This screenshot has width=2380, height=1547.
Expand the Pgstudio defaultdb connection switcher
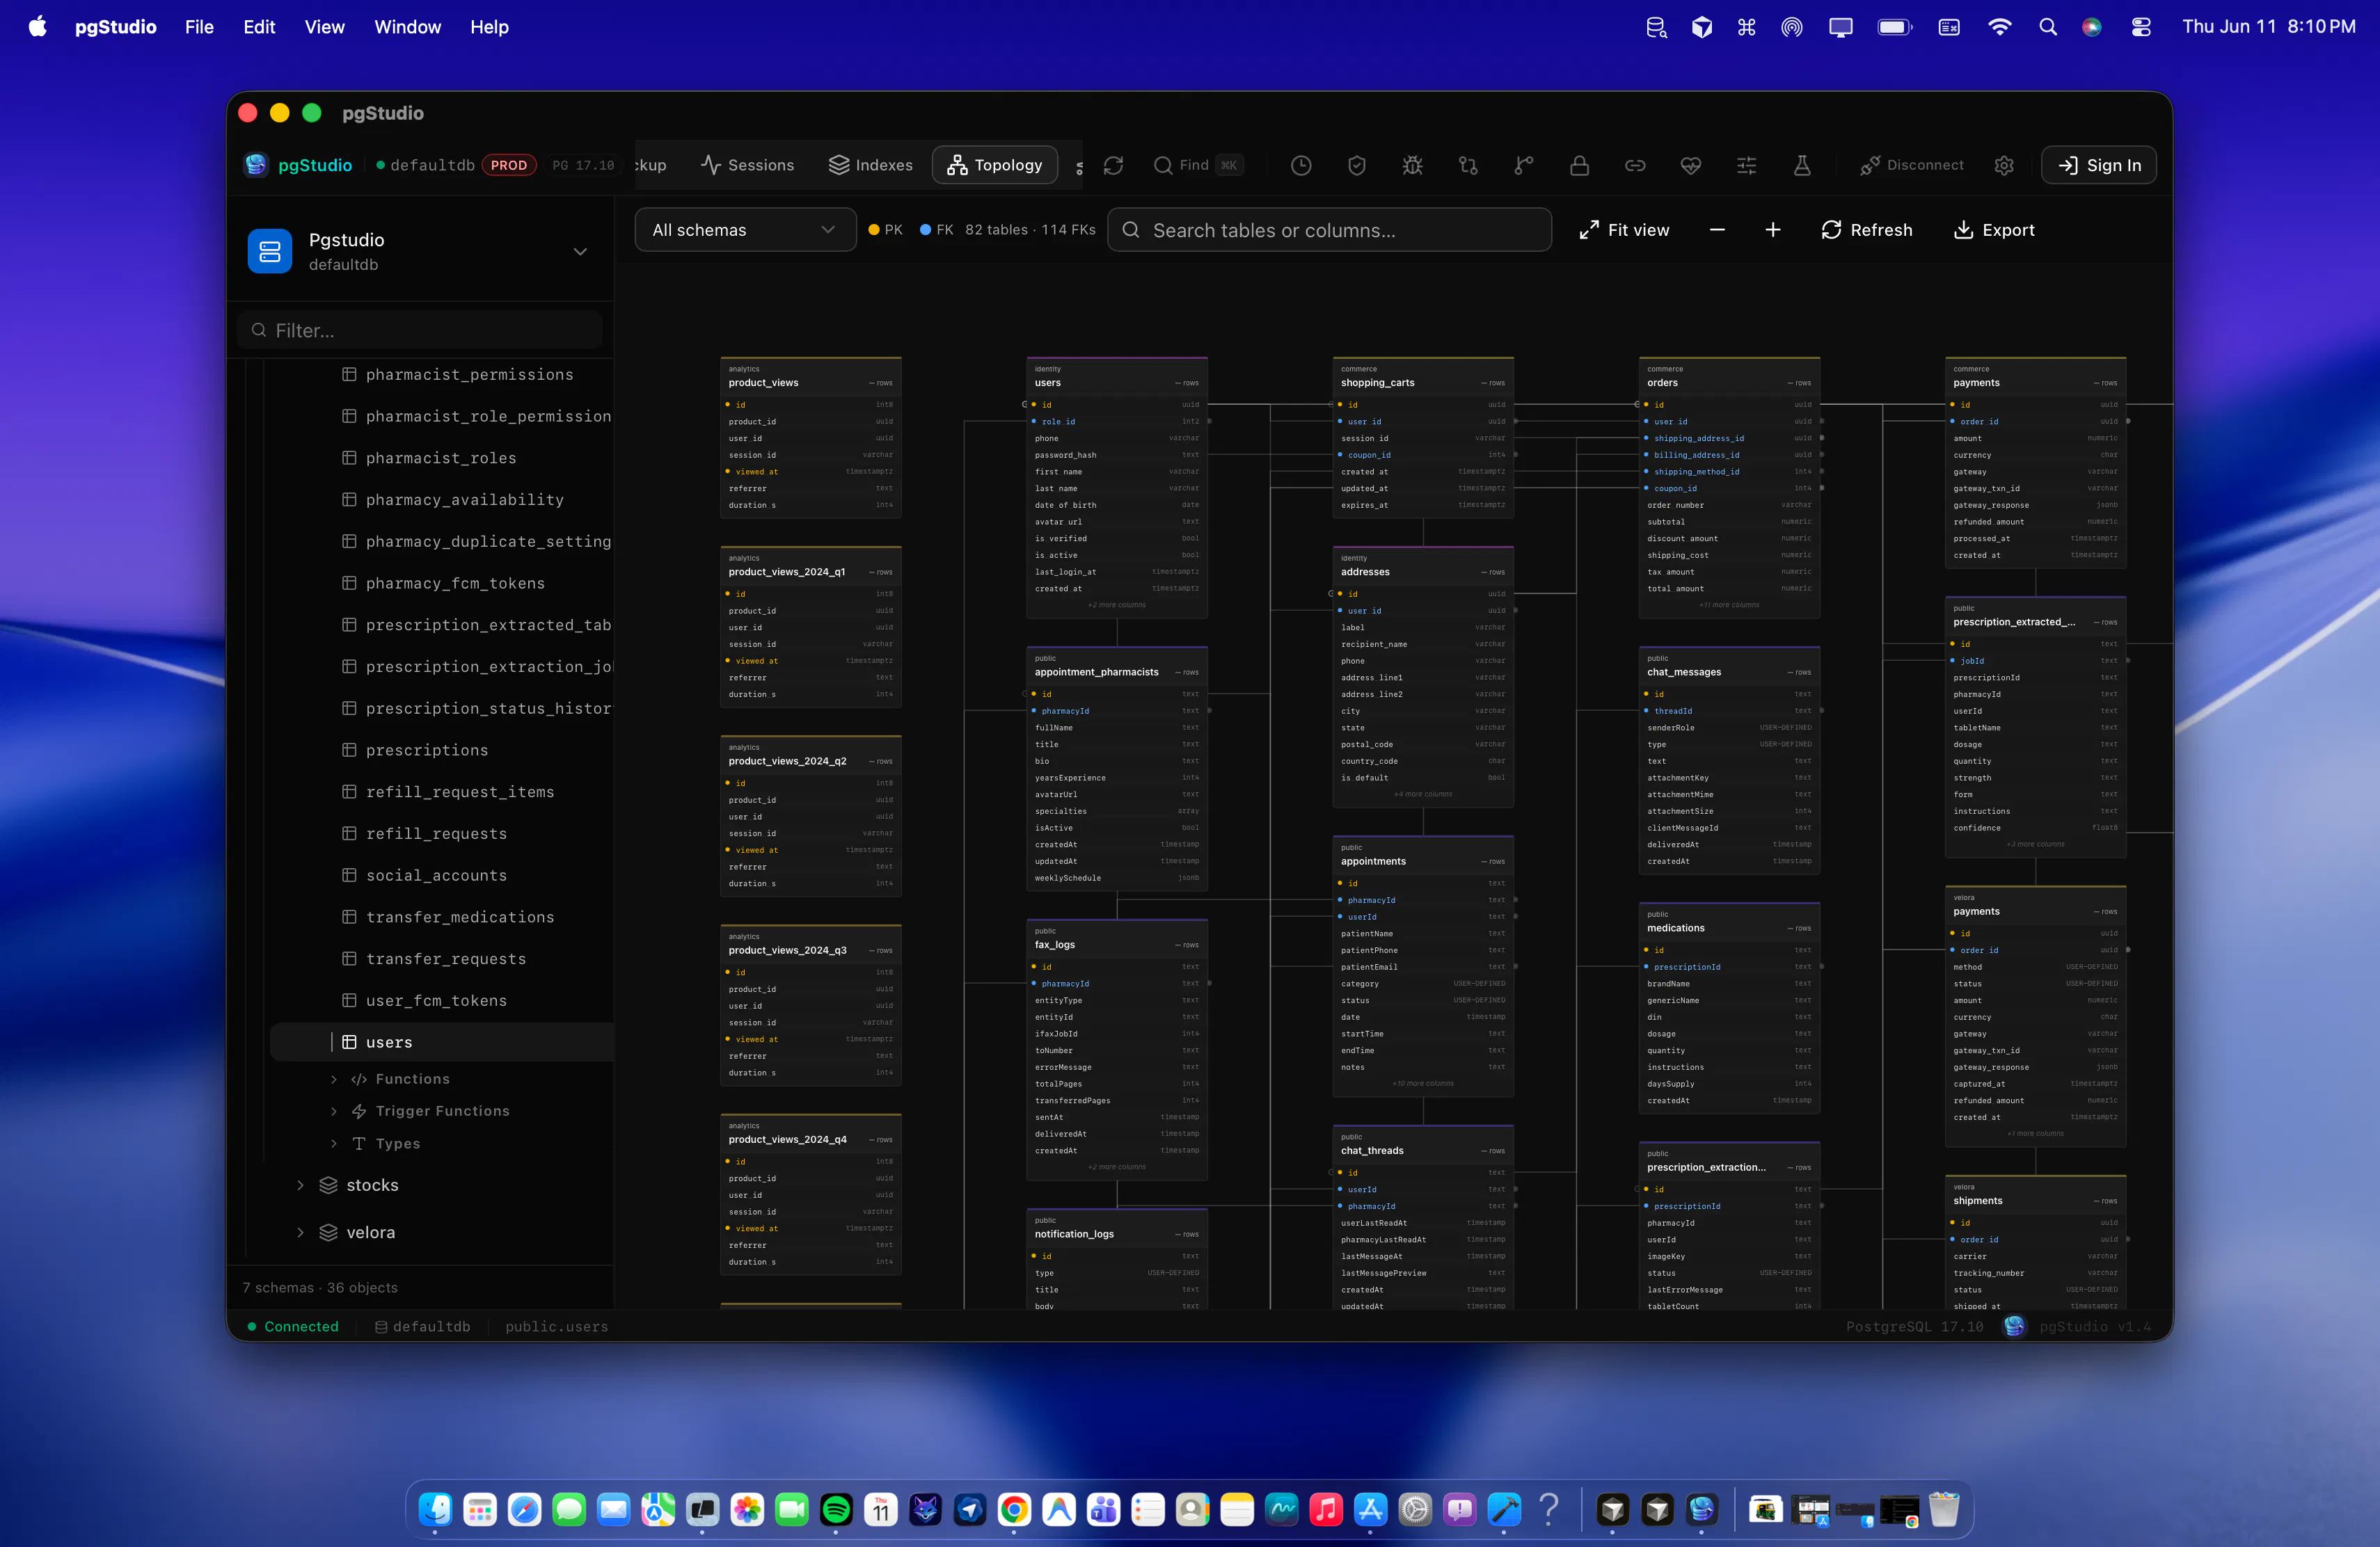[x=580, y=252]
